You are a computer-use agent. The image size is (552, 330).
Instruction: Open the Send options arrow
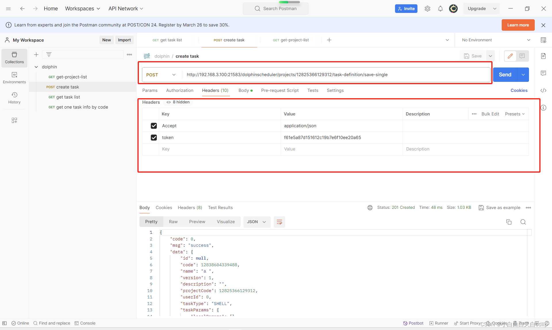[x=523, y=75]
